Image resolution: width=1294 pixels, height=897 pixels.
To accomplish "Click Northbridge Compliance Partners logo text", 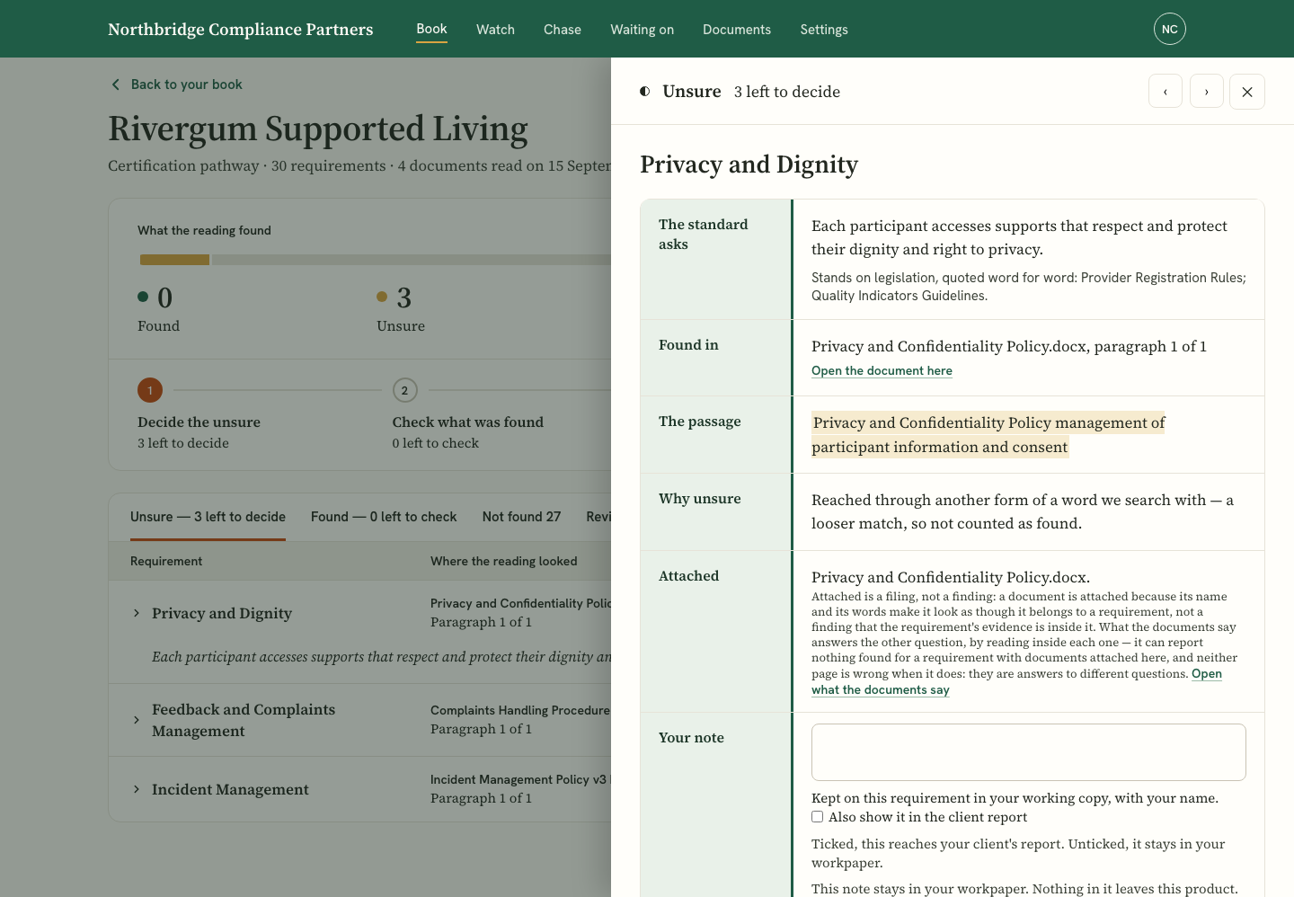I will (240, 29).
